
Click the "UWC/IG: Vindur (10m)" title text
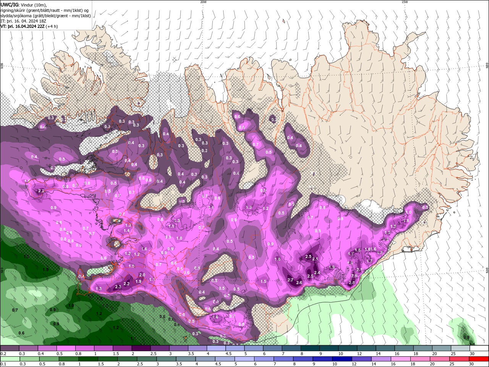click(x=24, y=5)
